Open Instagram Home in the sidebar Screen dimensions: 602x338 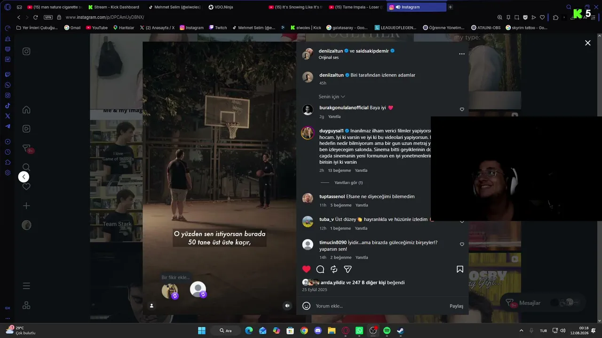pyautogui.click(x=26, y=110)
